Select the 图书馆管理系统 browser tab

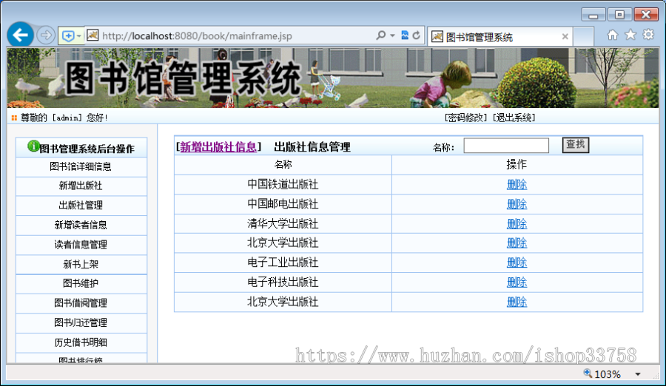[x=500, y=37]
